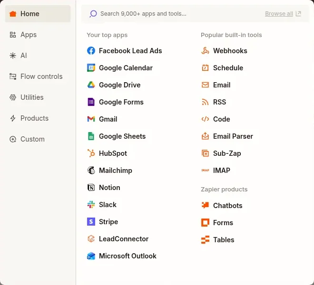Select Tables under Zapier products
The image size is (314, 285).
click(x=224, y=239)
